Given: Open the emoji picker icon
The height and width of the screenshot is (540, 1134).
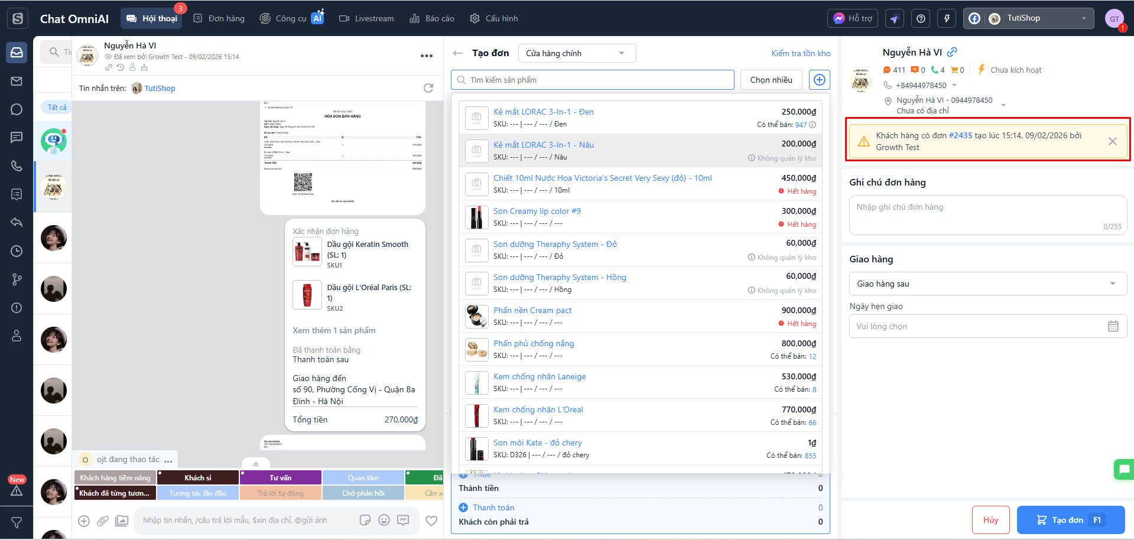Looking at the screenshot, I should pyautogui.click(x=384, y=520).
